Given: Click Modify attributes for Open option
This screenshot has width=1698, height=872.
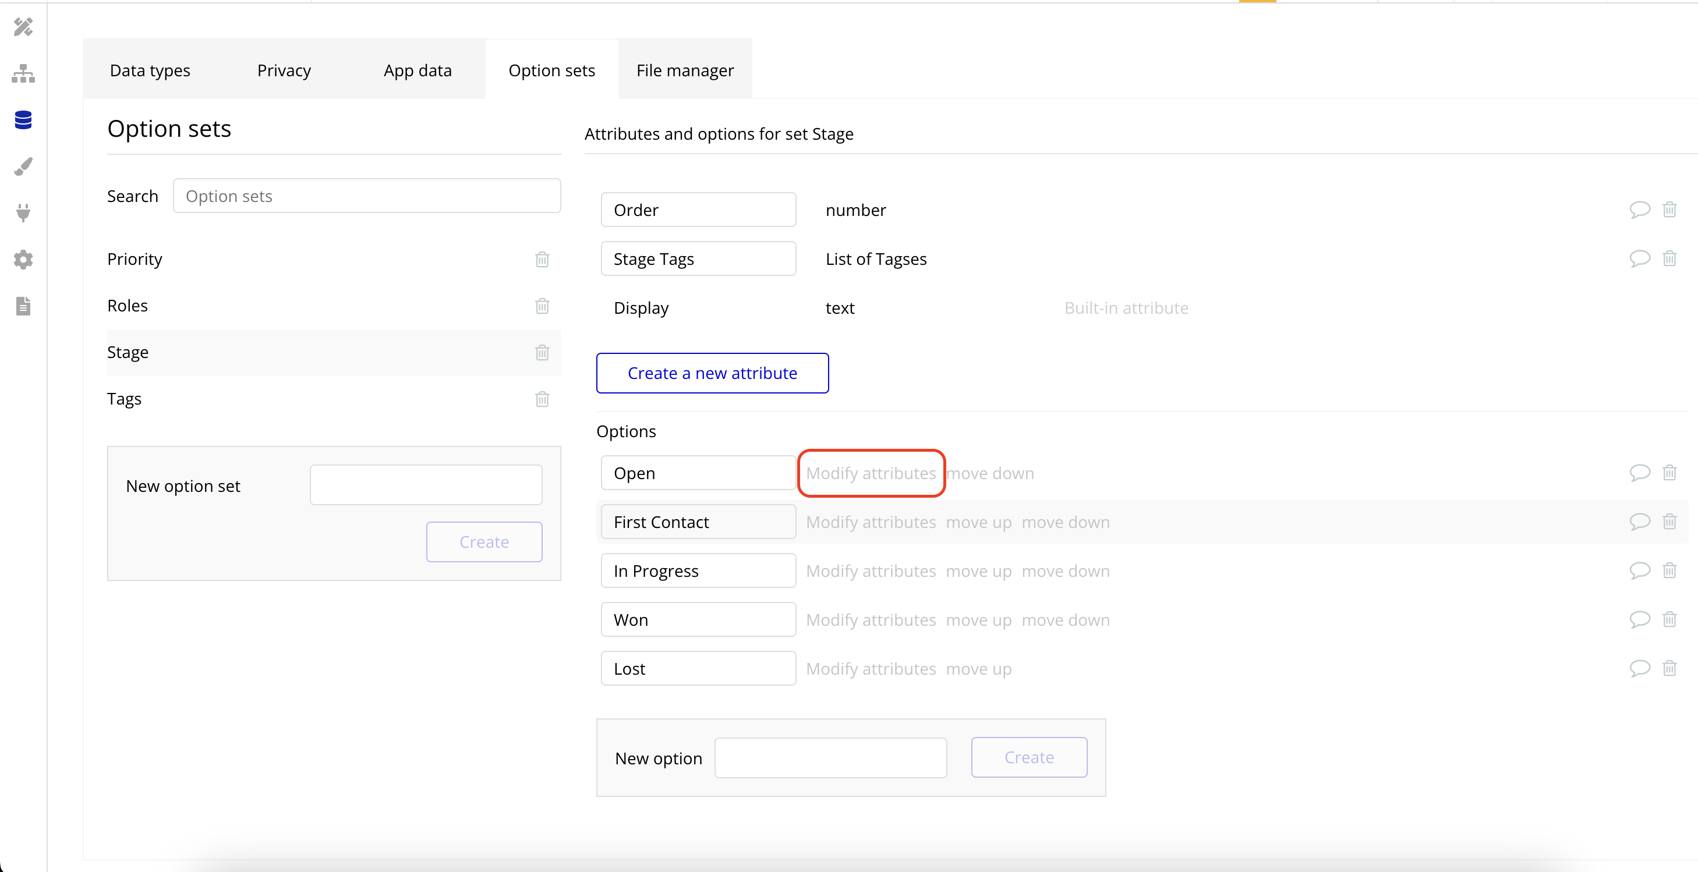Looking at the screenshot, I should coord(870,473).
